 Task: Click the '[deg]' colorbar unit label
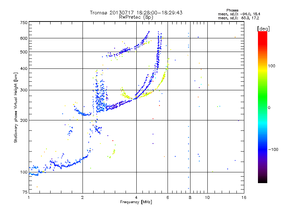[263, 29]
